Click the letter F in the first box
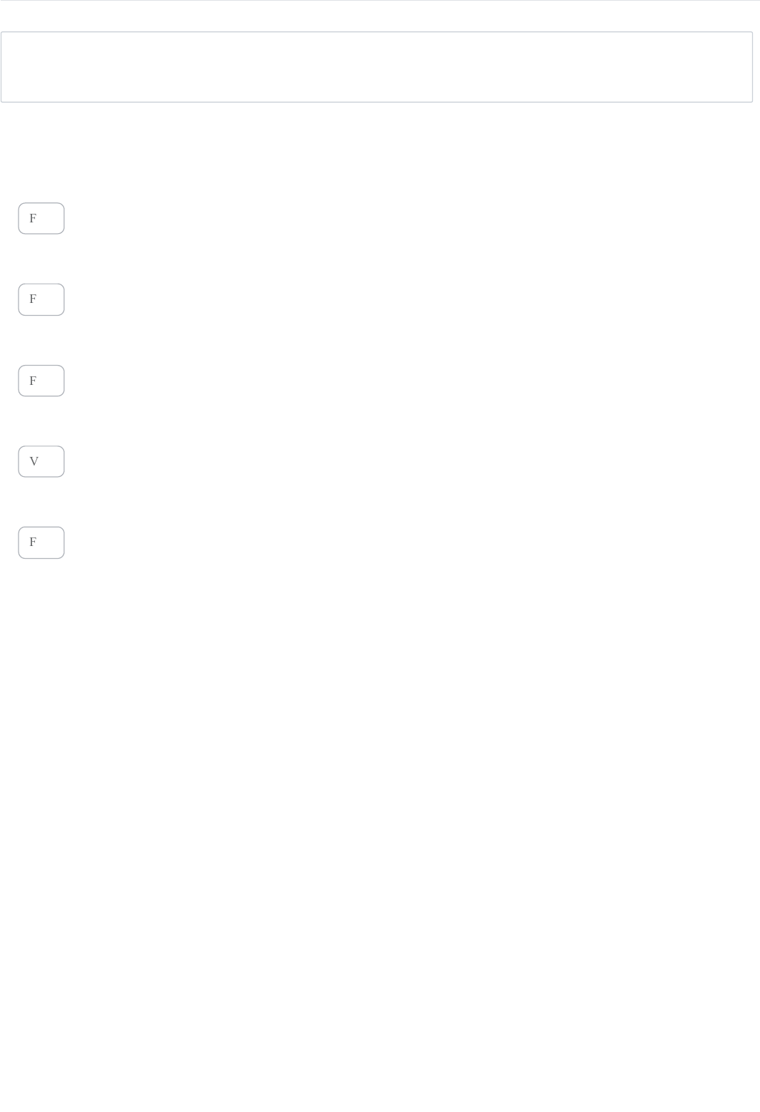Screen dimensions: 760x1112 tap(33, 218)
